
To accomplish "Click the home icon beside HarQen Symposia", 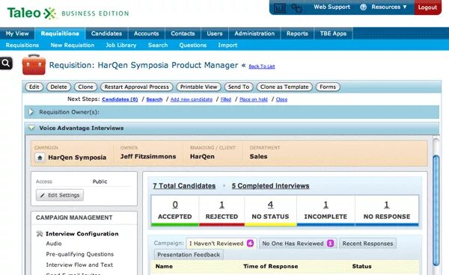I will pos(40,158).
